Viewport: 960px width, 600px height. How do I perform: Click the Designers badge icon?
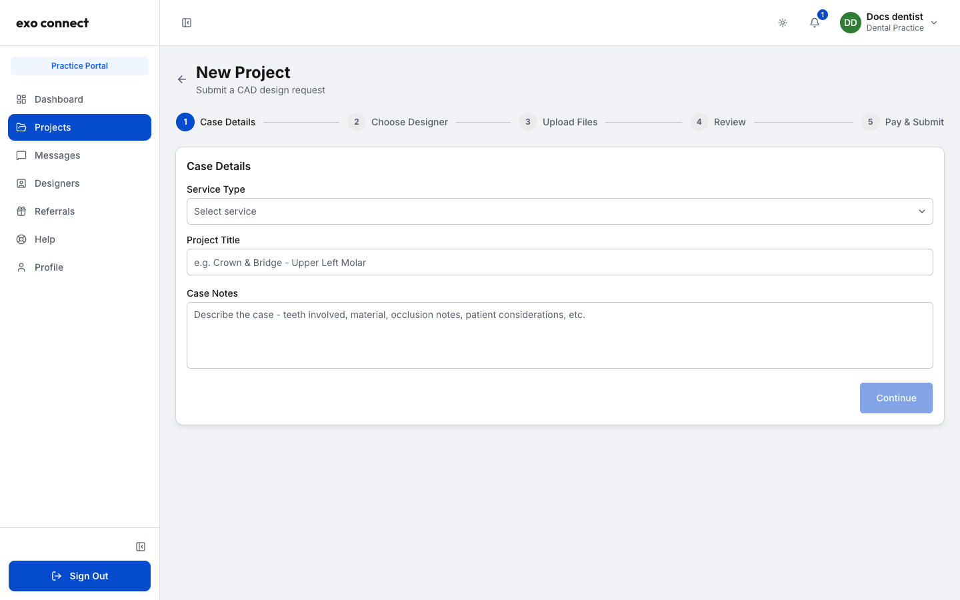pos(21,183)
